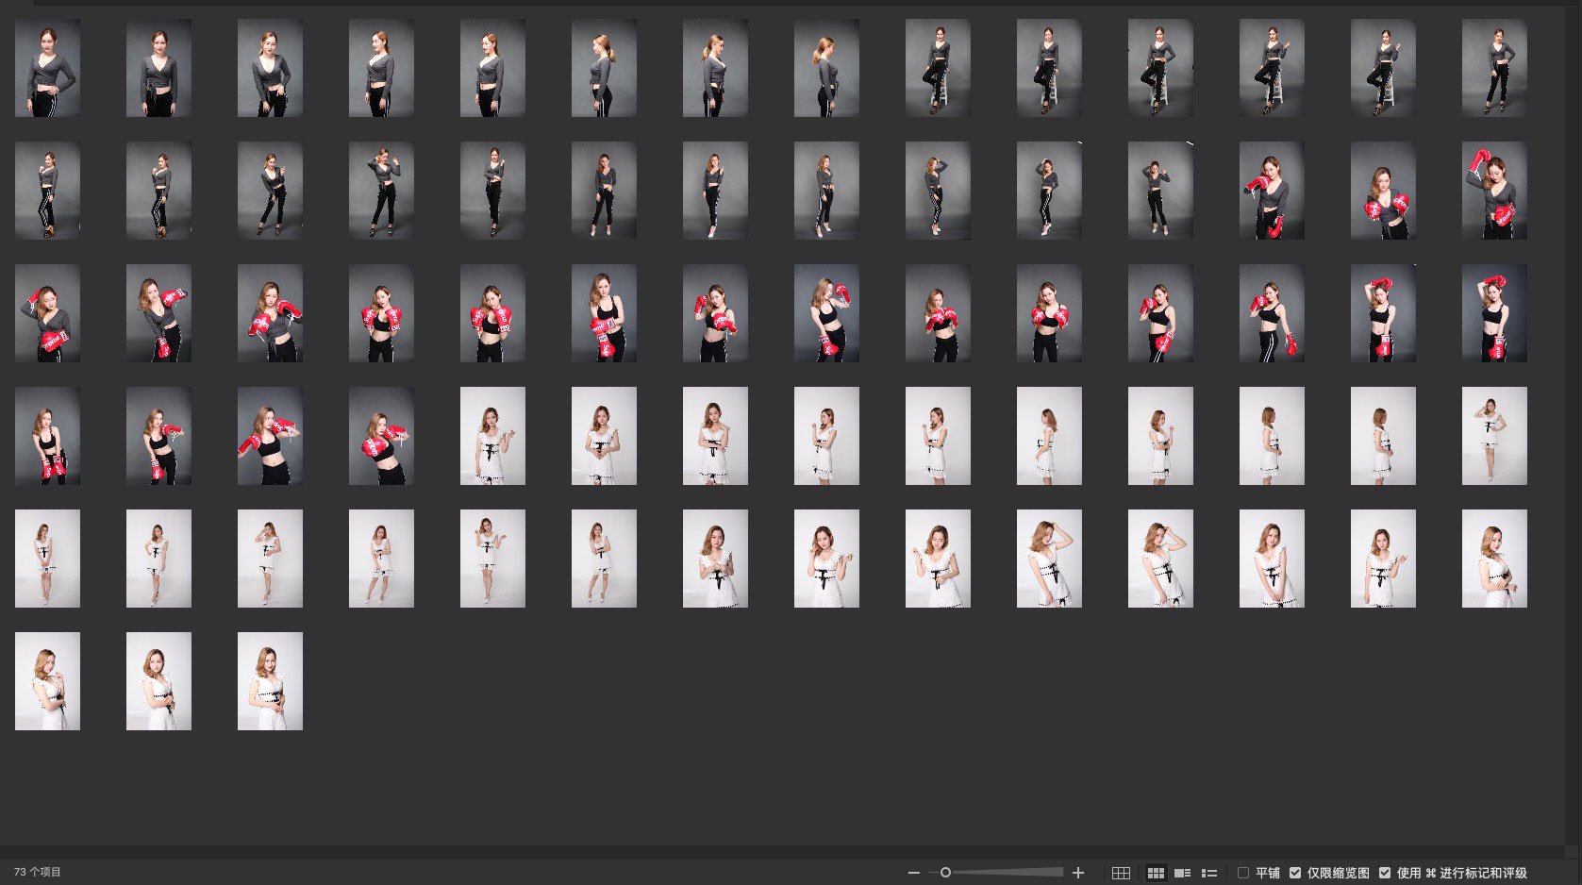
Task: Uncheck the 仅限缩览图 checkbox
Action: pos(1295,873)
